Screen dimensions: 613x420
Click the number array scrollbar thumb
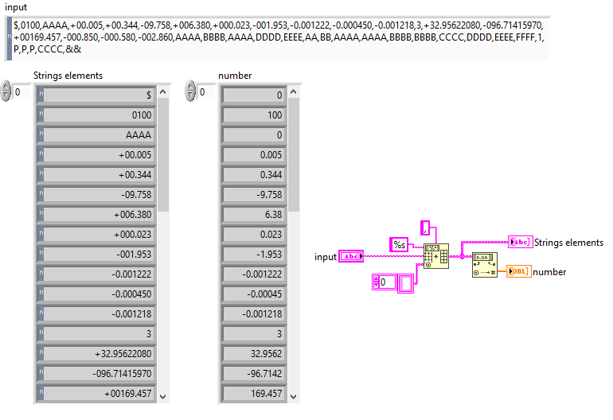point(294,155)
